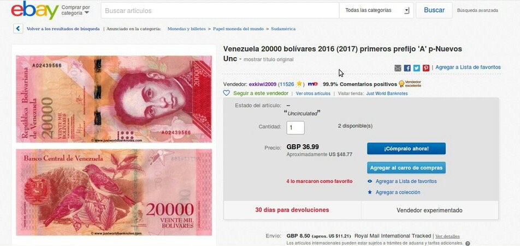Click the ¡Cómpralo ahora! button
This screenshot has height=246, width=520.
[406, 149]
